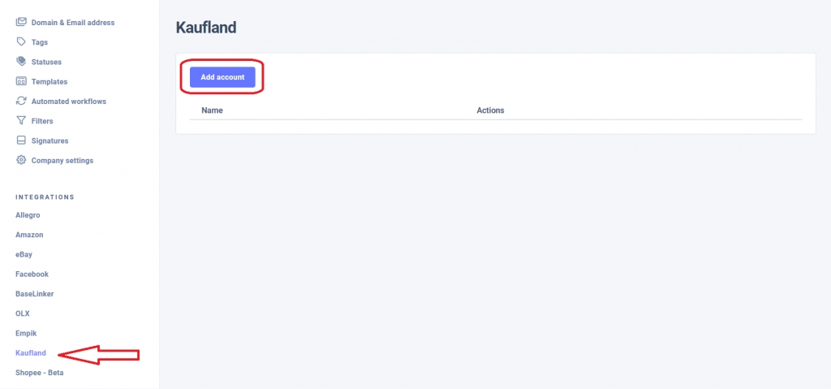This screenshot has height=389, width=831.
Task: Click the Name column header
Action: click(x=212, y=110)
